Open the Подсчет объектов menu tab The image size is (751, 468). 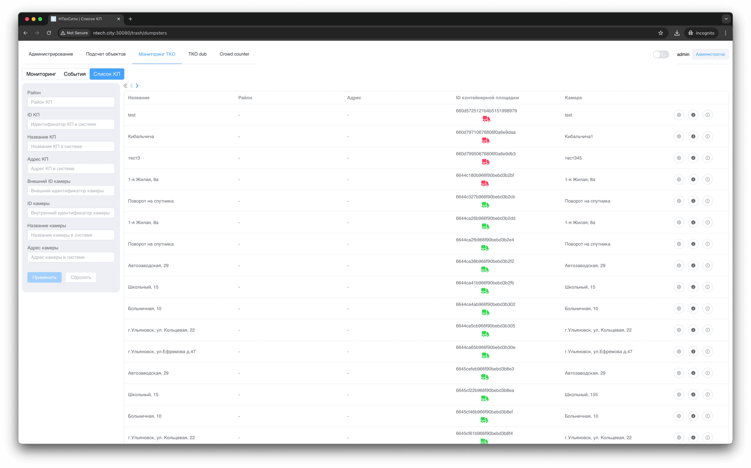106,54
